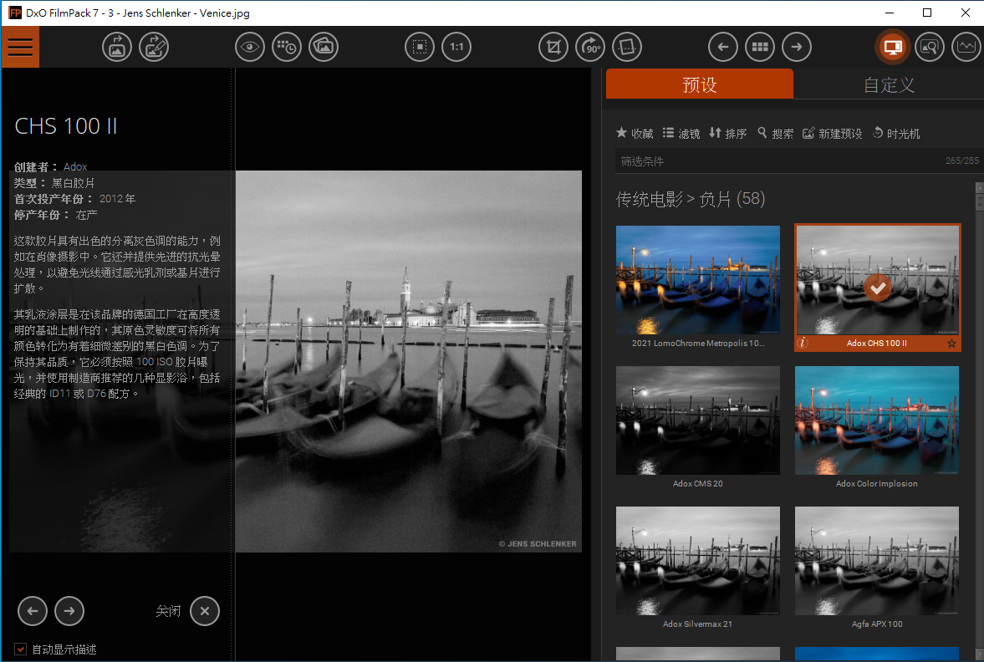The width and height of the screenshot is (984, 662).
Task: Click the 传统电影 breadcrumb link
Action: coord(649,199)
